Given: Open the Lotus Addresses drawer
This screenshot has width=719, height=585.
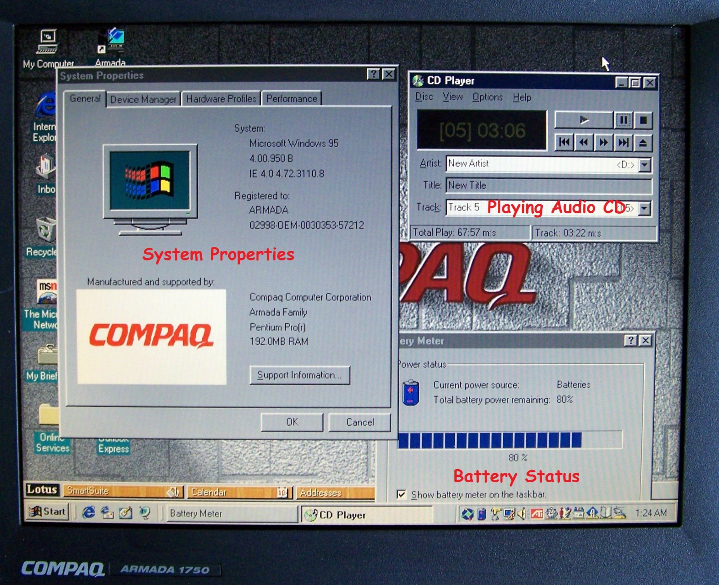Looking at the screenshot, I should [x=335, y=493].
